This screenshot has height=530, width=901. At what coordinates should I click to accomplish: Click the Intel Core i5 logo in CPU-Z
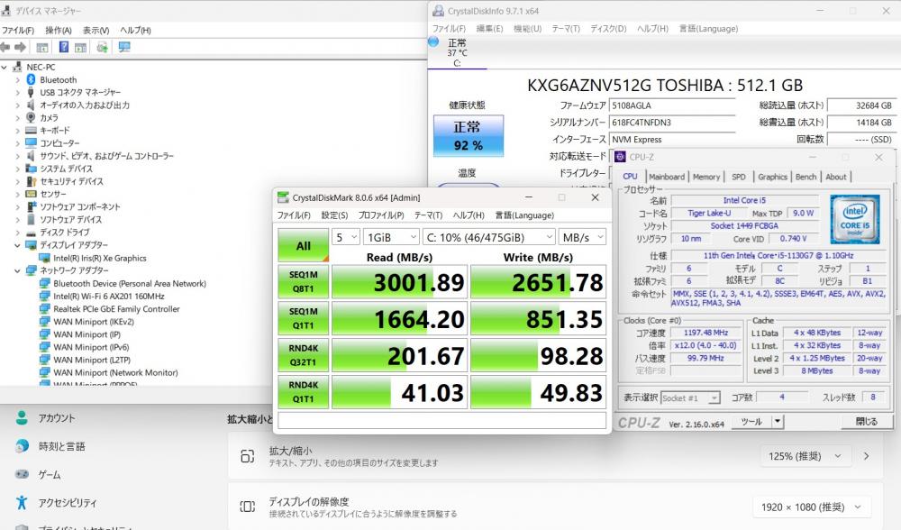pyautogui.click(x=855, y=219)
